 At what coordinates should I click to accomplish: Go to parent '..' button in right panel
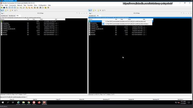point(186,13)
